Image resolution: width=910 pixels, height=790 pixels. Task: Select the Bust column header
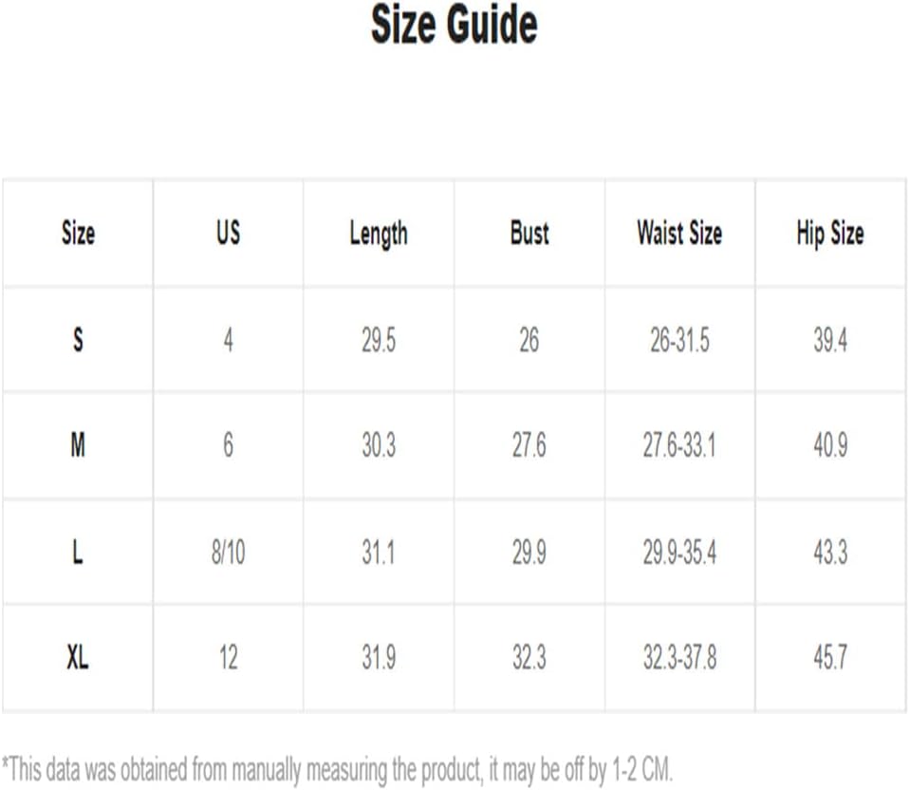[x=529, y=233]
